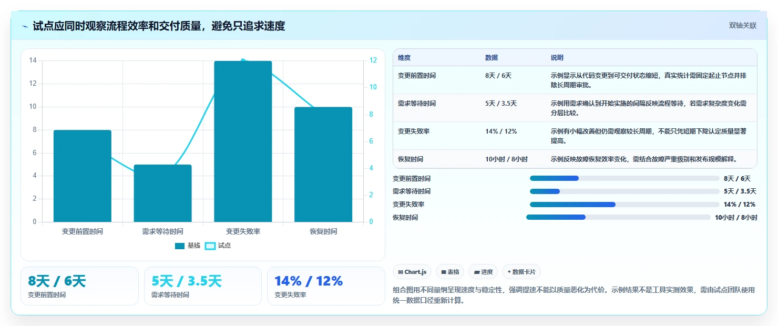This screenshot has width=778, height=326.
Task: Click the 表格 tag chip
Action: coord(450,272)
